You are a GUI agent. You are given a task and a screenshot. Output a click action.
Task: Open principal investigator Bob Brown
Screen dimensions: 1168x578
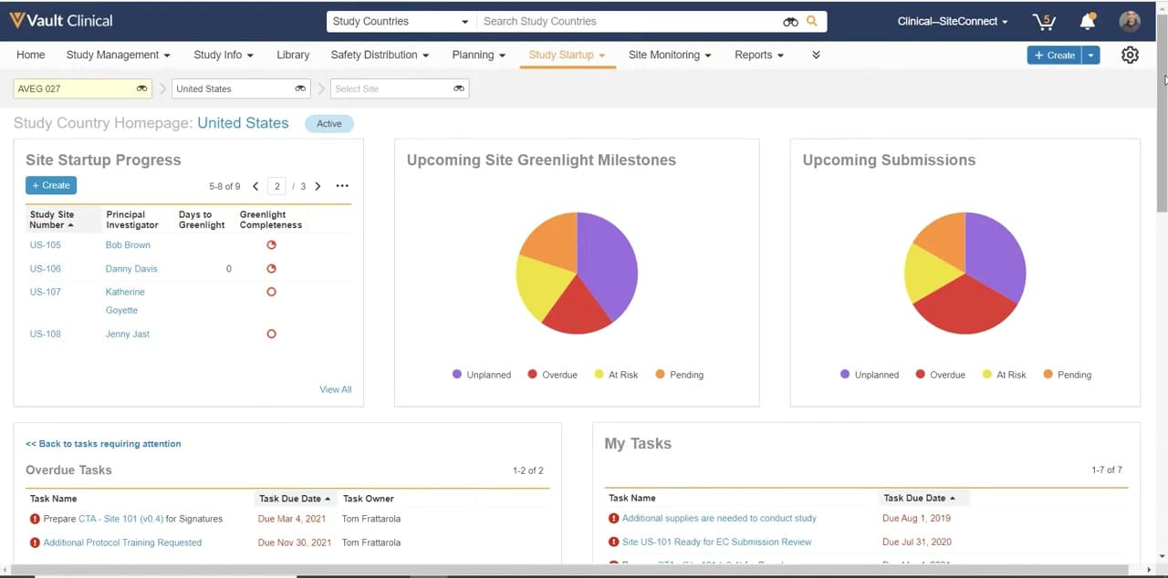click(x=128, y=245)
